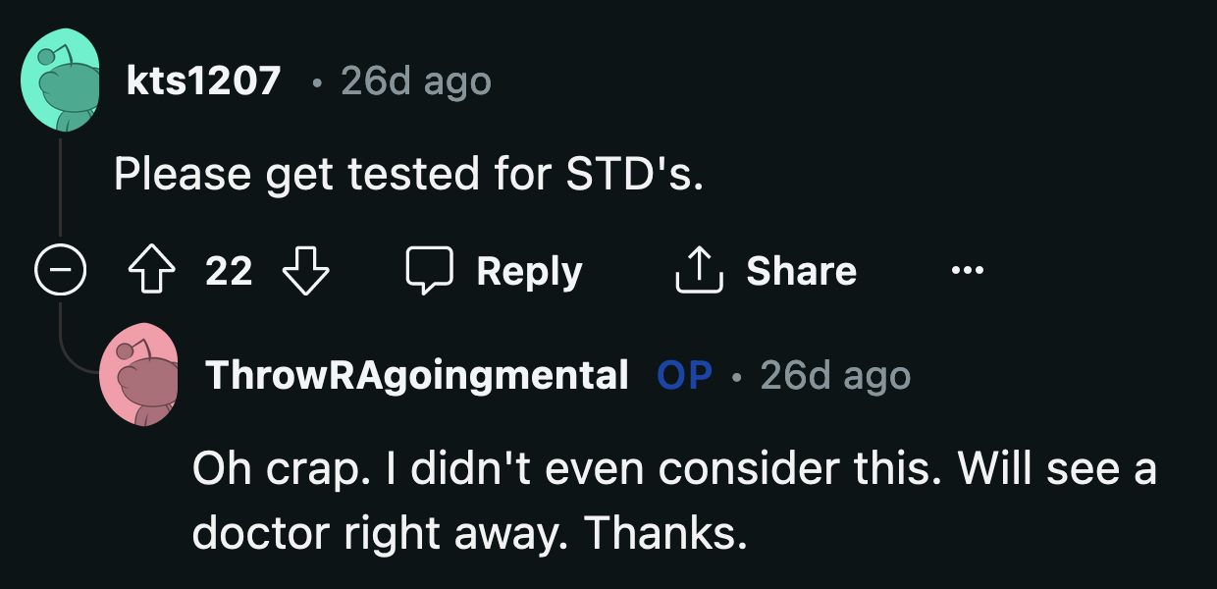This screenshot has width=1217, height=589.
Task: Click the Share upload arrow icon
Action: pos(699,271)
